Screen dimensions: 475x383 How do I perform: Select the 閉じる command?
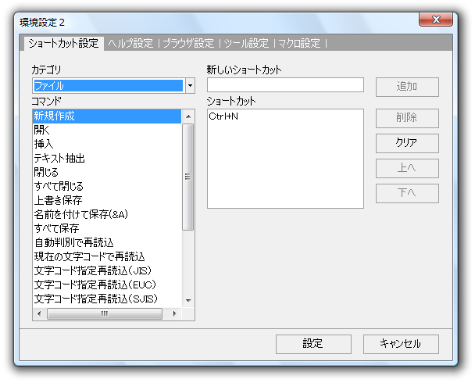coord(107,173)
